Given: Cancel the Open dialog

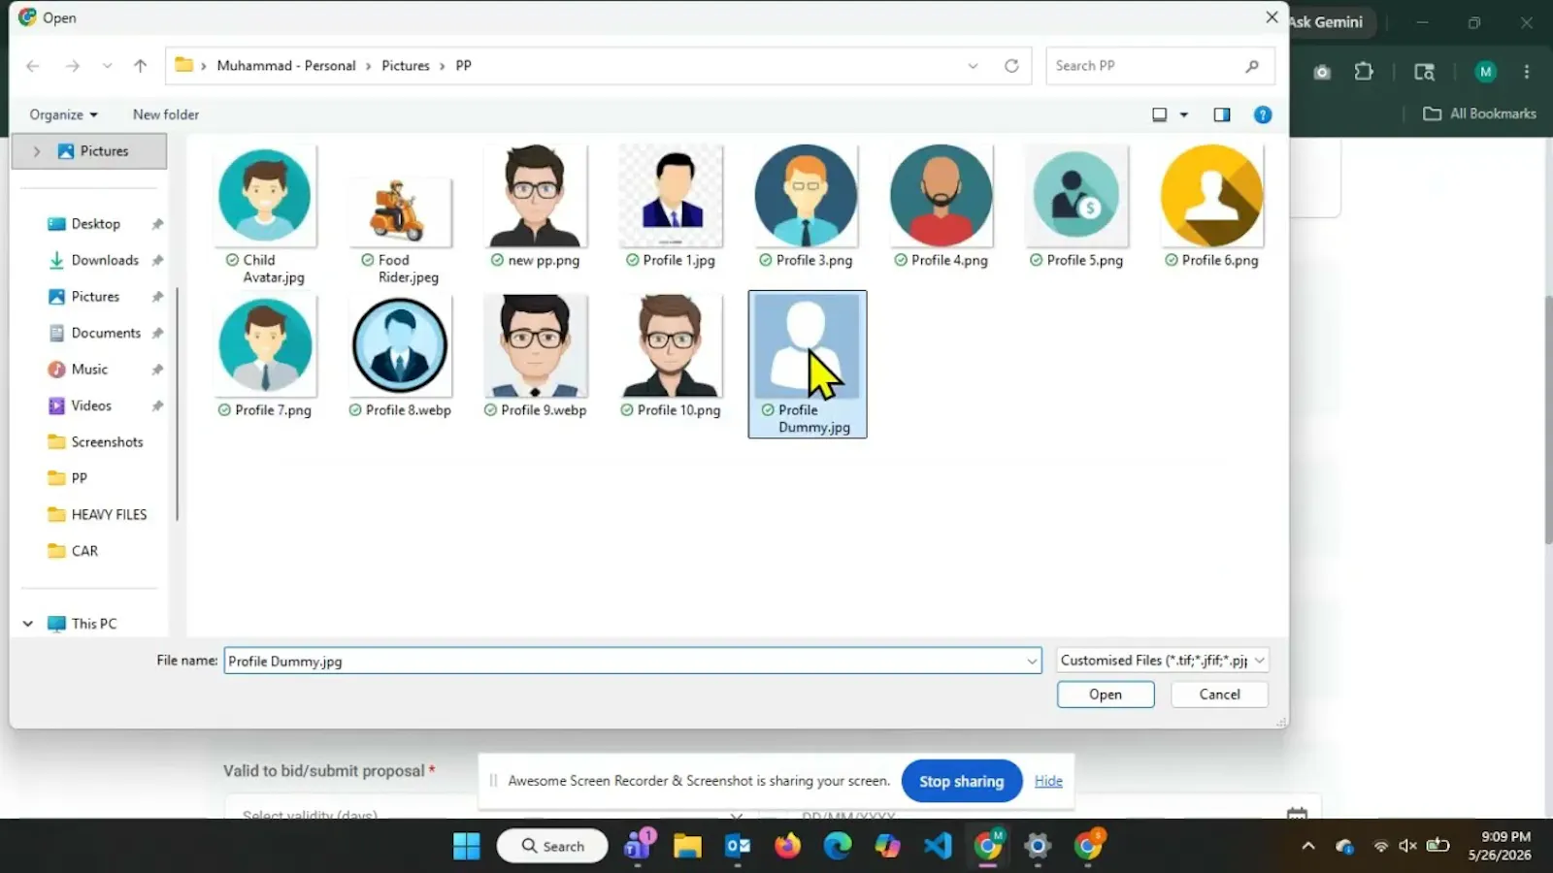Looking at the screenshot, I should click(x=1219, y=695).
